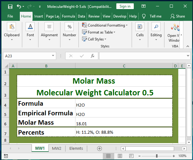Switch to the Developer tab

point(120,16)
